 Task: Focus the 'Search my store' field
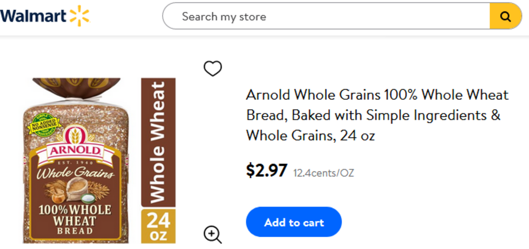(x=326, y=16)
